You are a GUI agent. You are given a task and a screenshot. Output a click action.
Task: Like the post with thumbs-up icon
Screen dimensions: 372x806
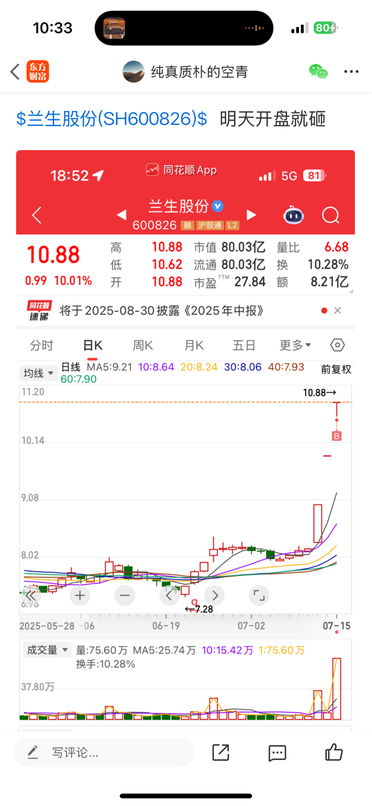334,752
